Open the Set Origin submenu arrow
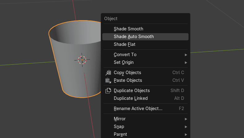 coord(186,62)
